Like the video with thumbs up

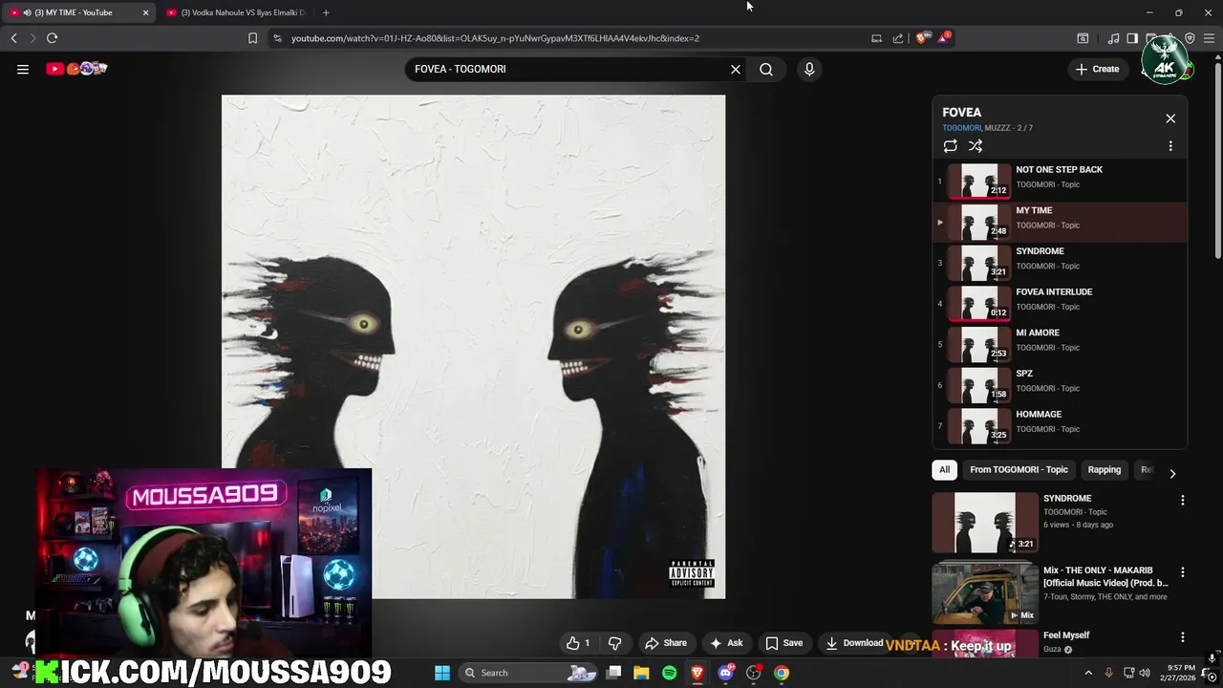(x=577, y=643)
